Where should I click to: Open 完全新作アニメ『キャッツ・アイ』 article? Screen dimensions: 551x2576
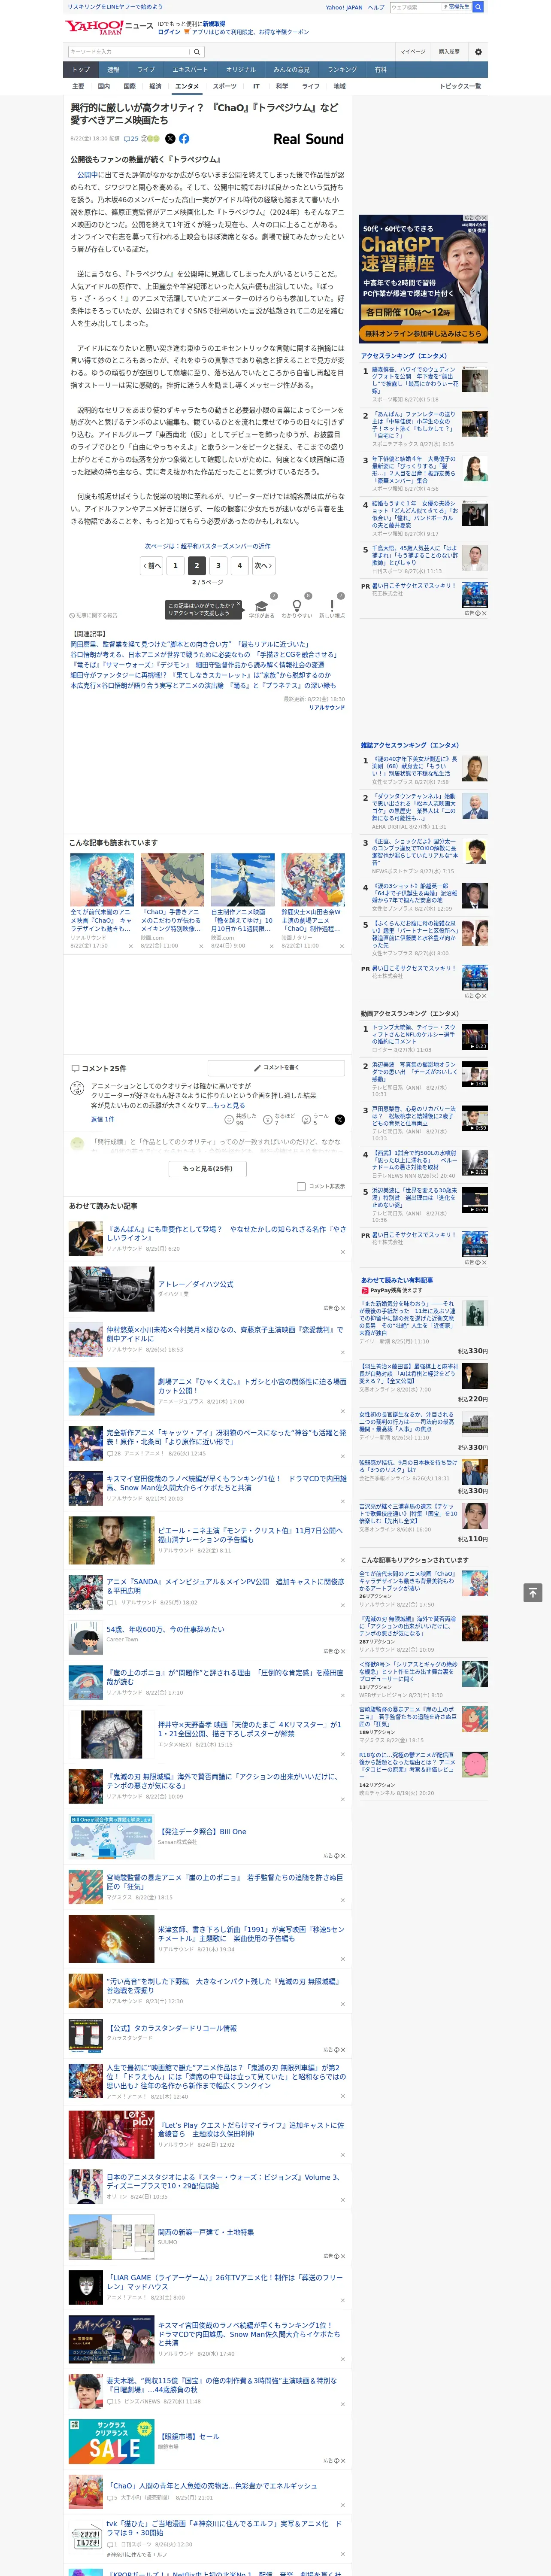click(x=226, y=1437)
